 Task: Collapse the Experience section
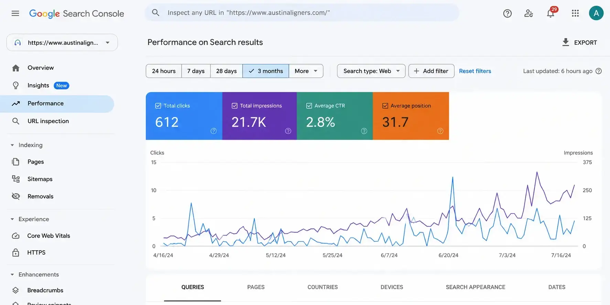pos(12,219)
